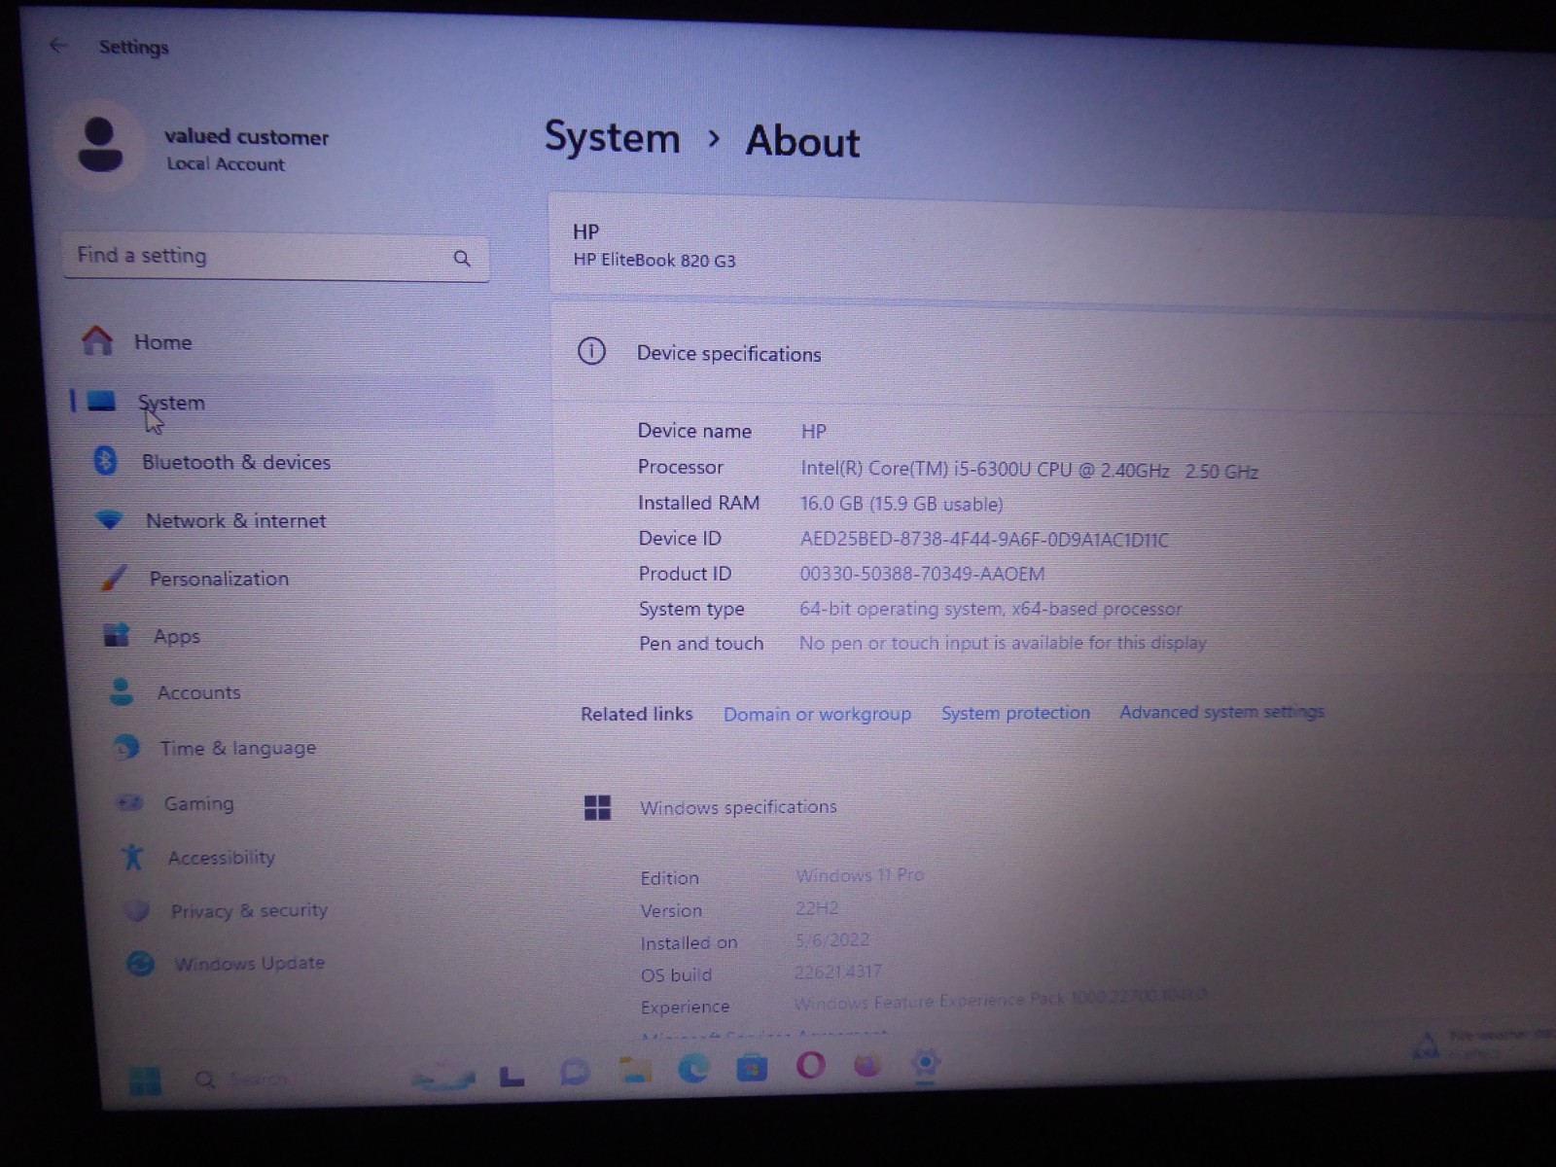
Task: Click the Privacy & security shield icon
Action: coord(137,909)
